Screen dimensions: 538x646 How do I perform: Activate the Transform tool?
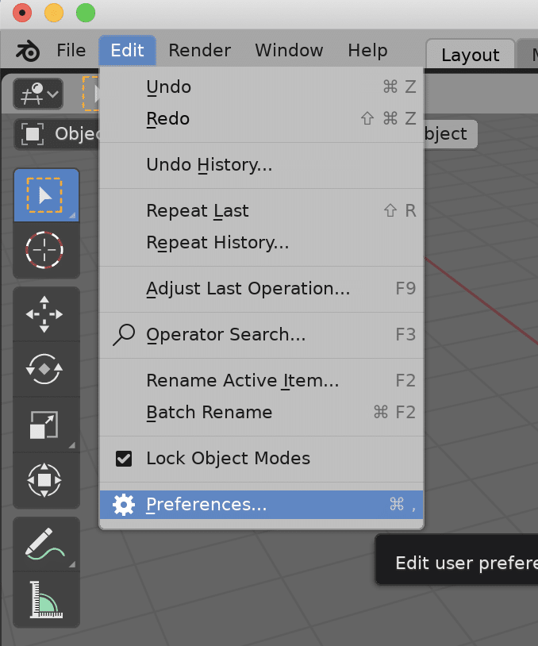[45, 480]
